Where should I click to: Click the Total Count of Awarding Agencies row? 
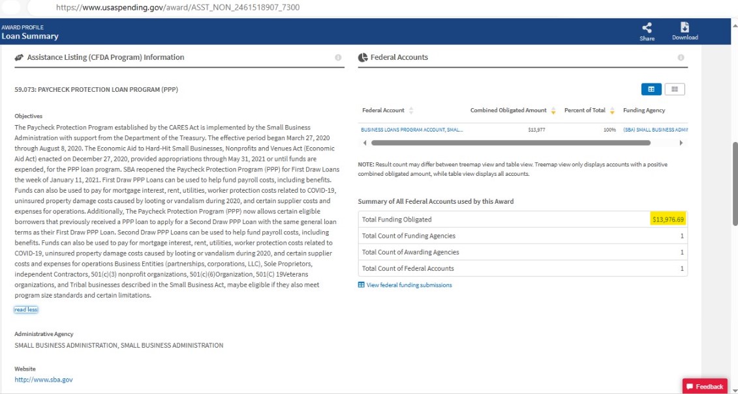coord(523,252)
